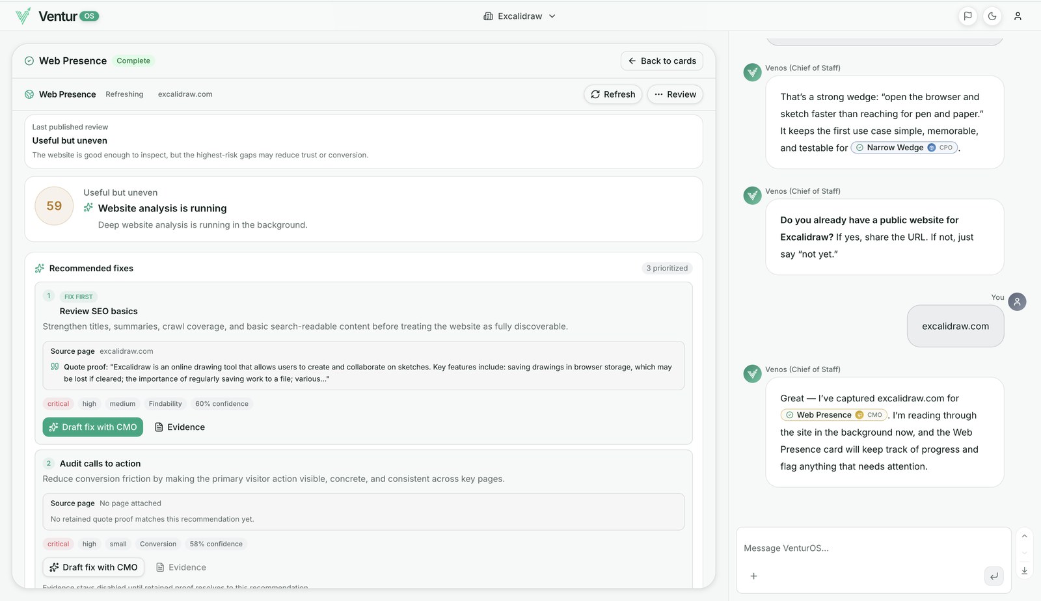
Task: Open Evidence for Review SEO basics
Action: pos(180,427)
